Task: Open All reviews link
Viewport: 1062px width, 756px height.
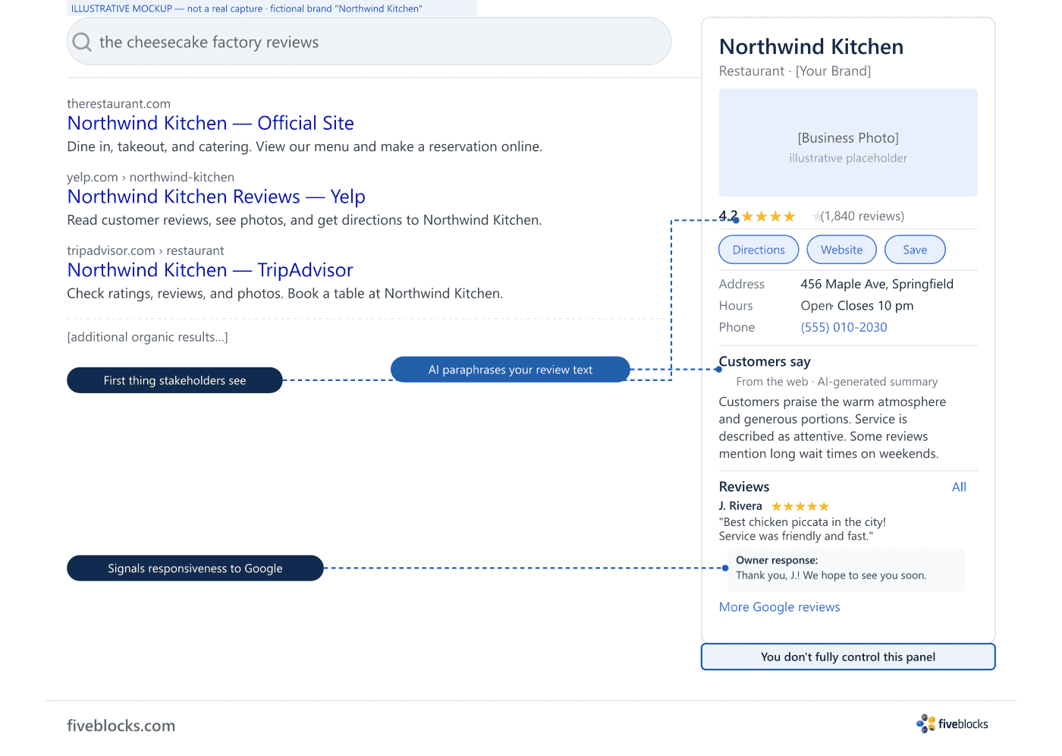Action: [959, 487]
